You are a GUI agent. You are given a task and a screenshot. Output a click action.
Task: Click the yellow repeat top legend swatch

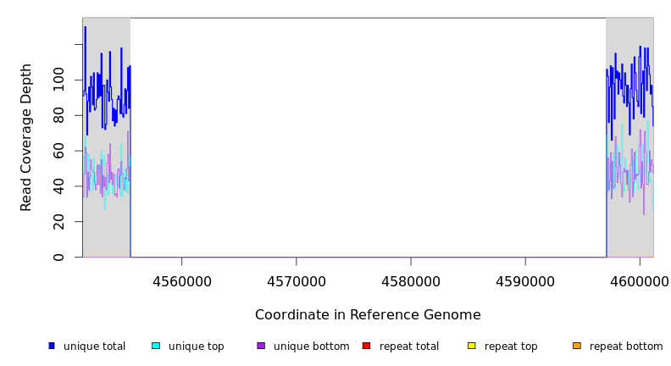(472, 346)
